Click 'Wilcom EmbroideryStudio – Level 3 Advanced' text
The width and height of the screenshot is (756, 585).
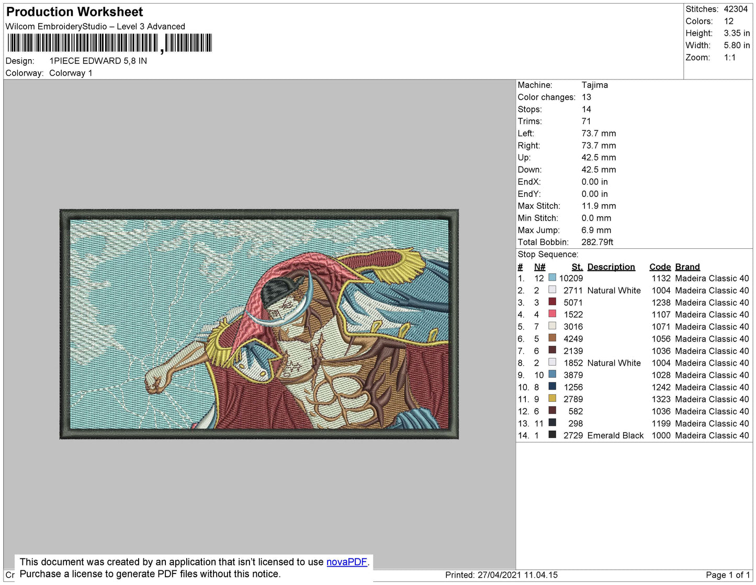[95, 26]
